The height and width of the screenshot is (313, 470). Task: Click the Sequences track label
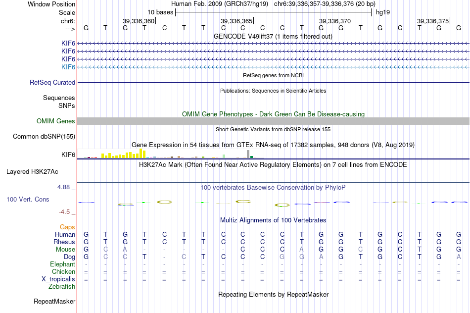[x=59, y=98]
